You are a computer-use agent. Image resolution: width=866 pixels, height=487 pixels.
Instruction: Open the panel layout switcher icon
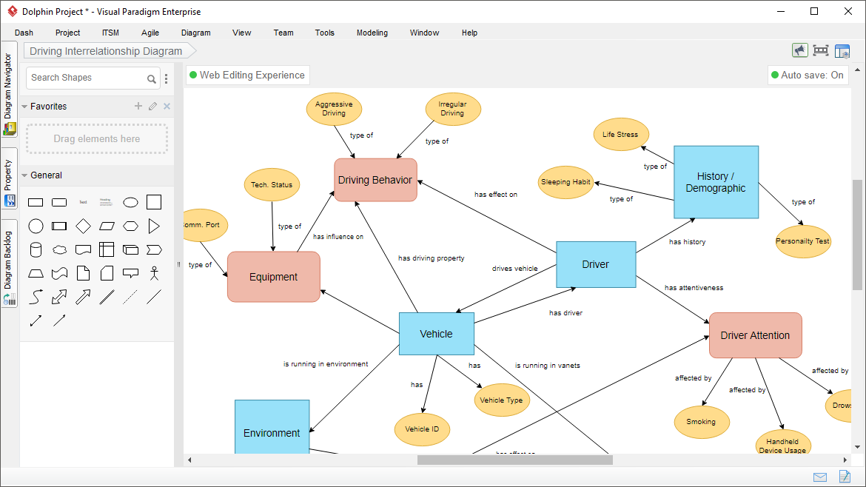tap(842, 51)
